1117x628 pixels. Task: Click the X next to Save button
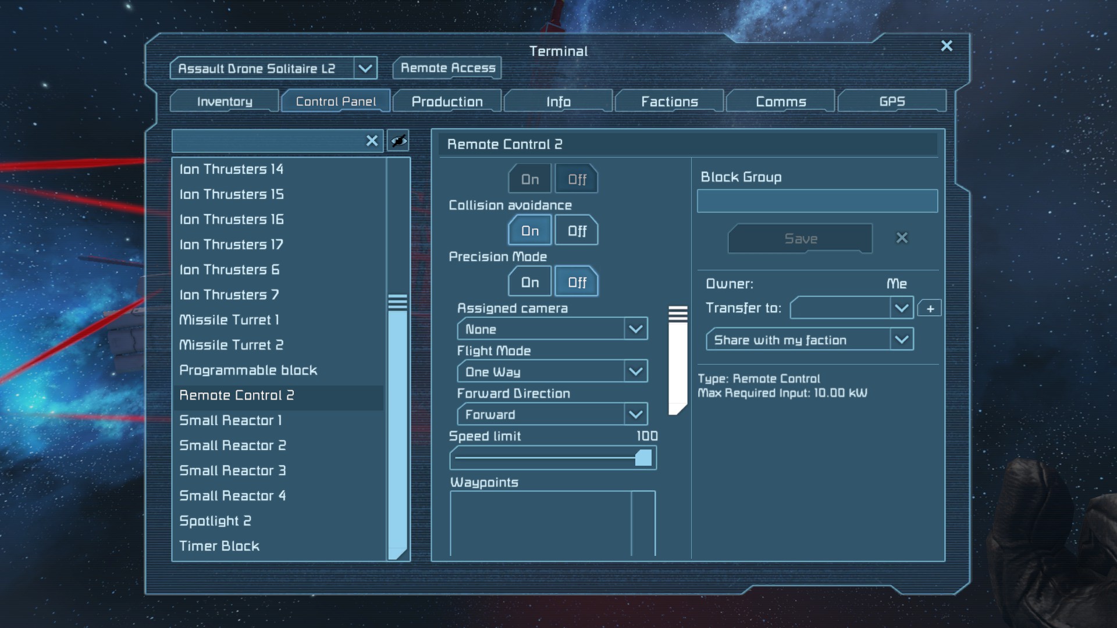coord(902,238)
